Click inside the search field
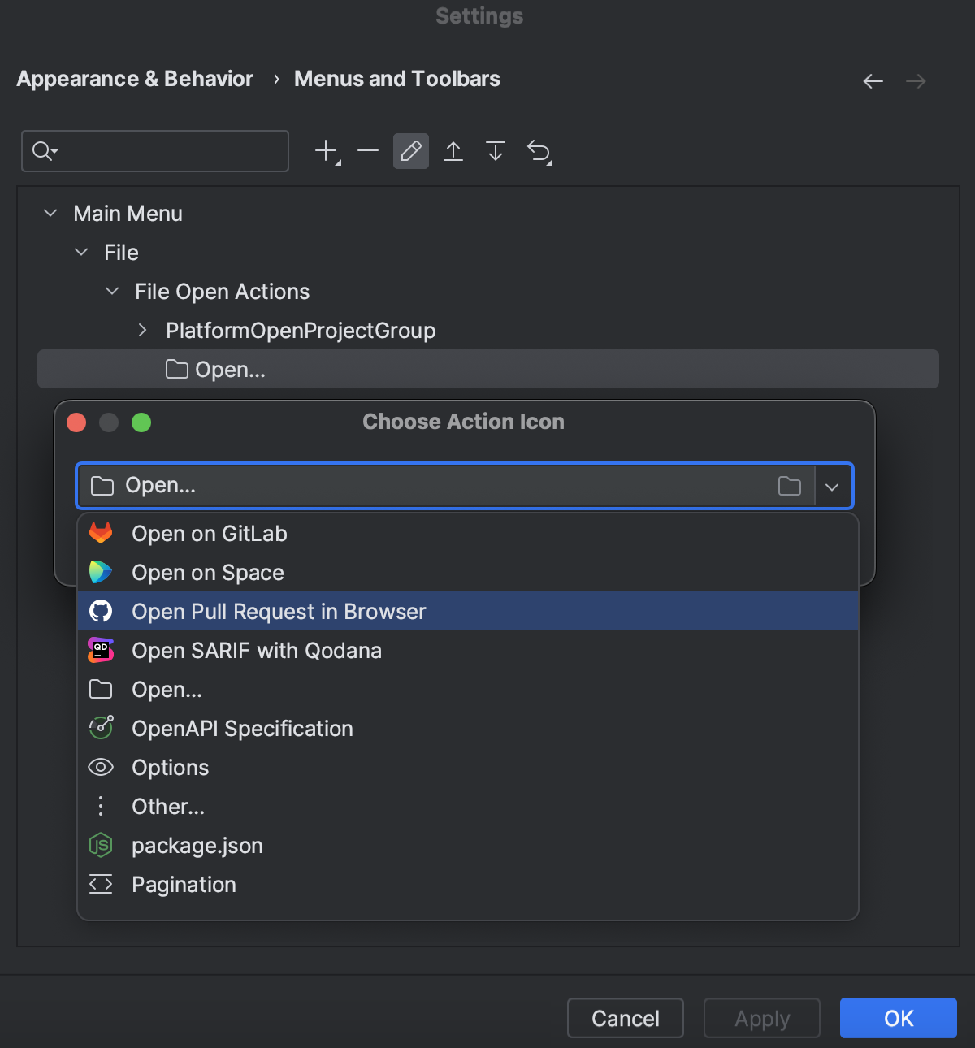Viewport: 975px width, 1048px height. 154,151
